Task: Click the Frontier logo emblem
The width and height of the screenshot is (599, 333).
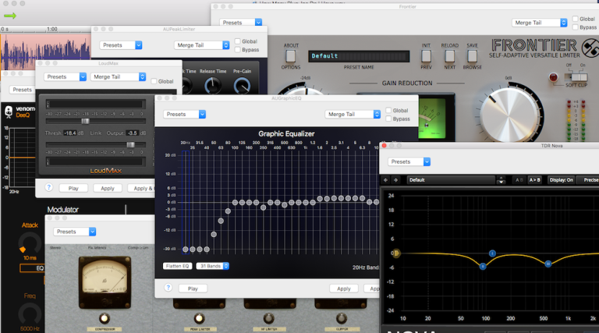Action: tap(590, 48)
